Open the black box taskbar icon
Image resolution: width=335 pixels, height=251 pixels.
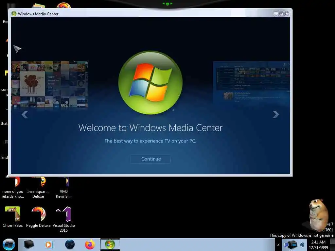[29, 244]
